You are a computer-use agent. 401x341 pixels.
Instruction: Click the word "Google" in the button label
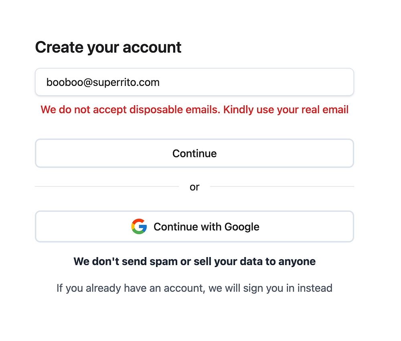point(242,227)
